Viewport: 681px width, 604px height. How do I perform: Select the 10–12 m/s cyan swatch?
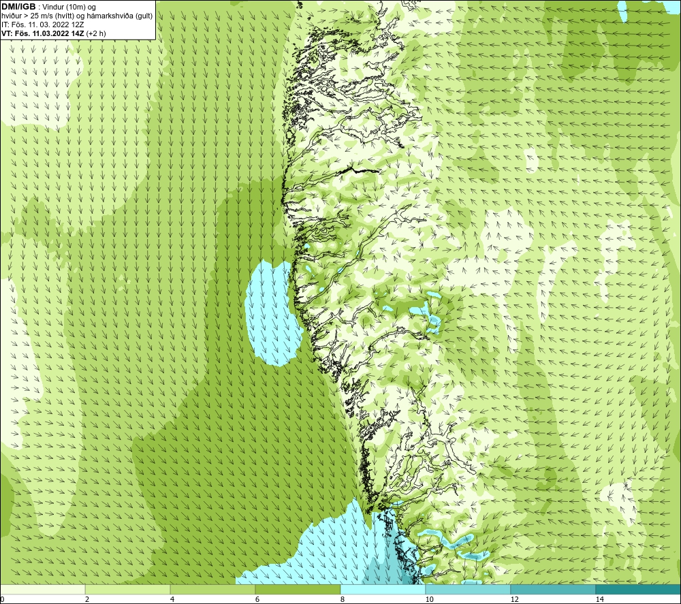tap(469, 589)
